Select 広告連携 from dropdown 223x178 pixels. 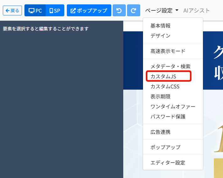click(x=161, y=132)
